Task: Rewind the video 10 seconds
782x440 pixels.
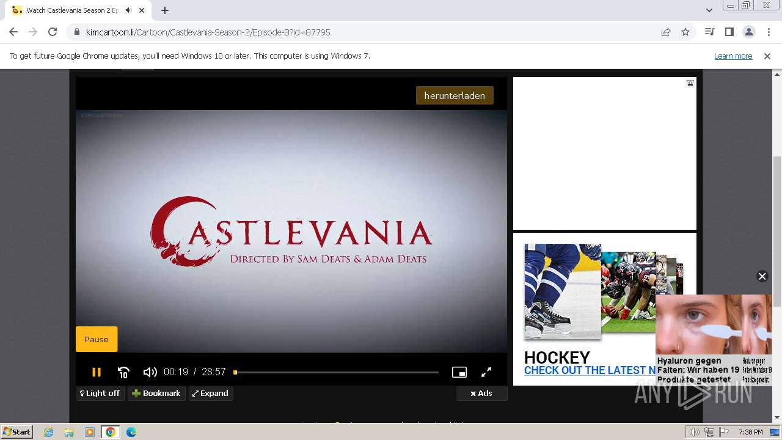Action: click(x=123, y=372)
